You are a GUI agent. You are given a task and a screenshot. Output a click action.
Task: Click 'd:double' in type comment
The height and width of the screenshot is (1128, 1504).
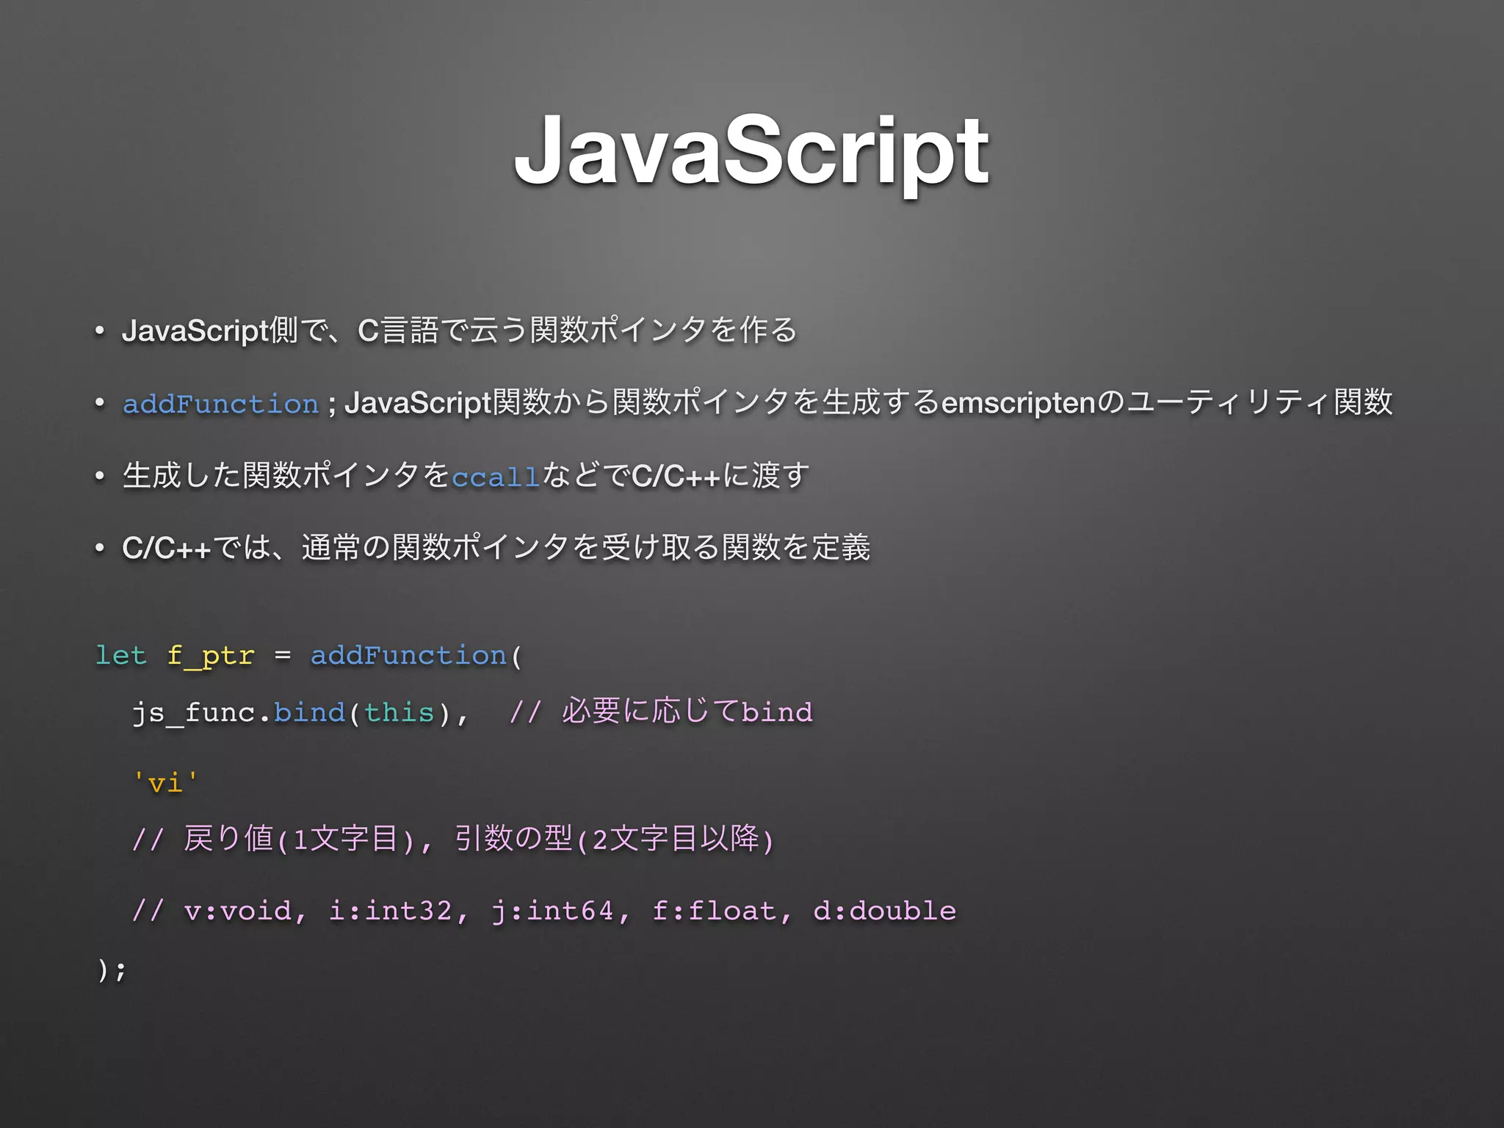[884, 911]
